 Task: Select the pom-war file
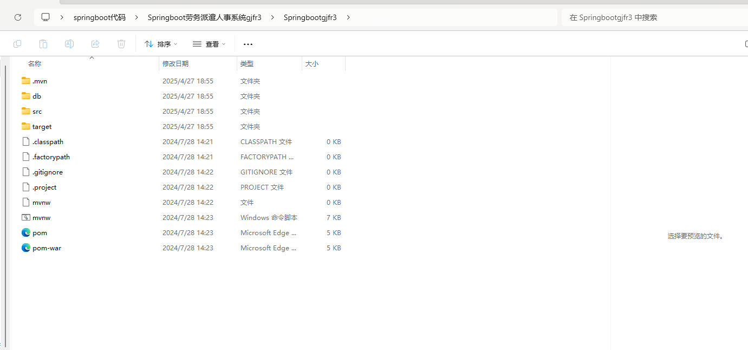click(x=47, y=248)
